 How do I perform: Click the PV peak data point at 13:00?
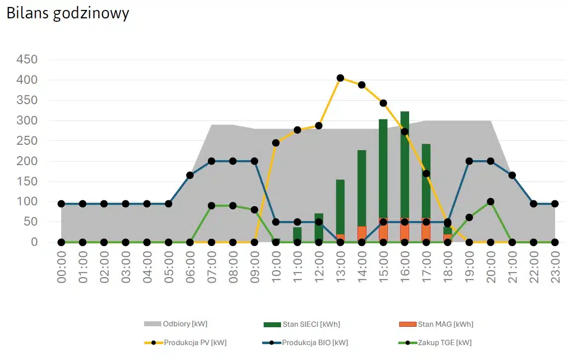click(x=340, y=78)
